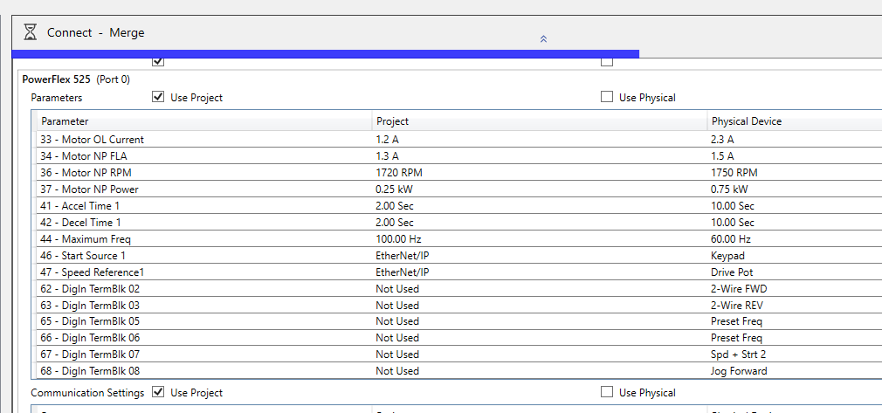Toggle the unchecked box above Use Physical
Viewport: 882px width, 413px height.
tap(606, 62)
